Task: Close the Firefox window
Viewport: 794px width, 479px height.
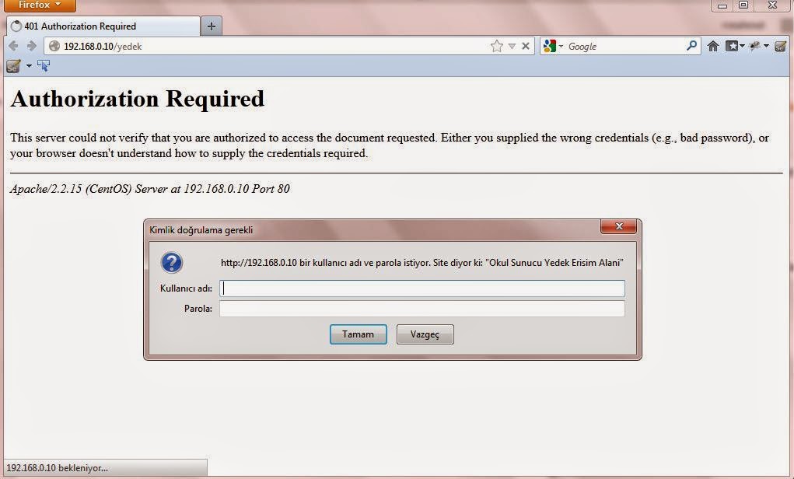Action: click(773, 5)
